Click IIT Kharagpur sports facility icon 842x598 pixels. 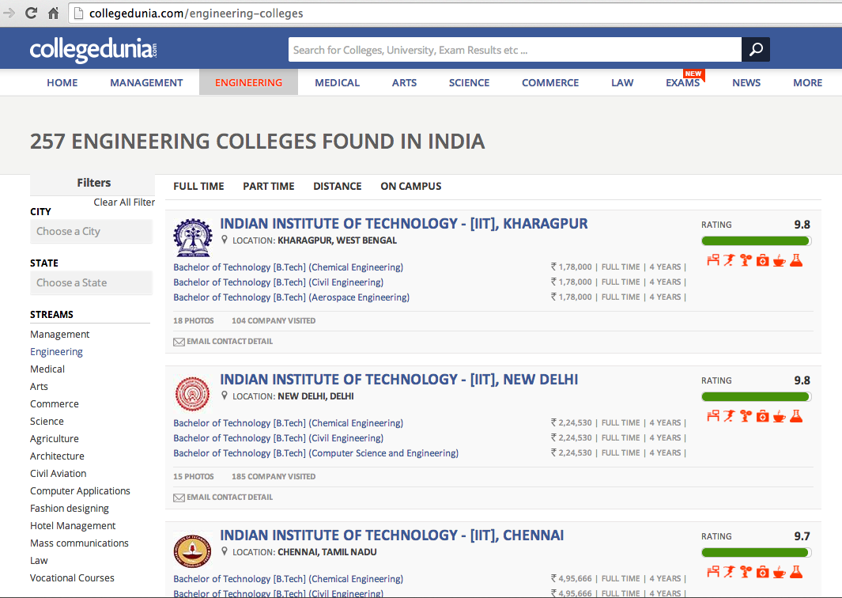[x=729, y=260]
